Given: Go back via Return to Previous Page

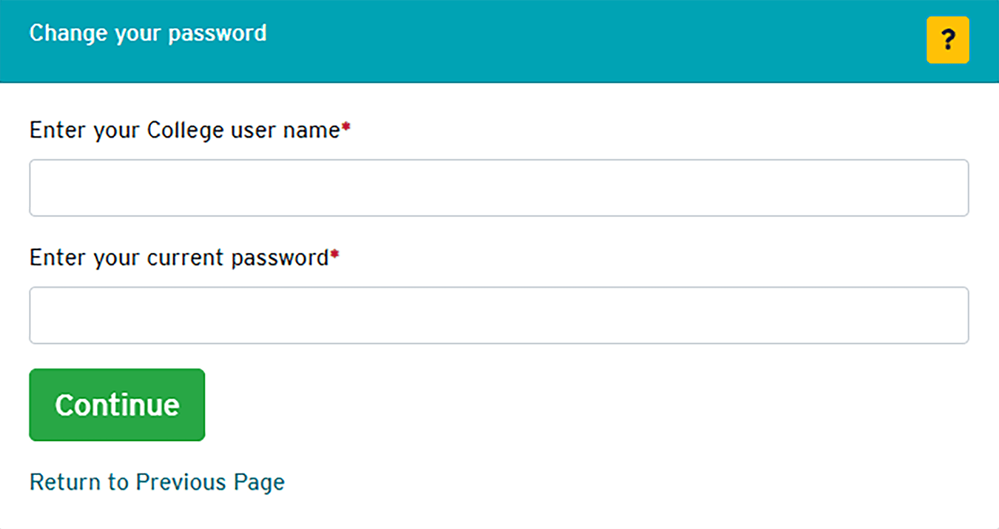Looking at the screenshot, I should (157, 482).
